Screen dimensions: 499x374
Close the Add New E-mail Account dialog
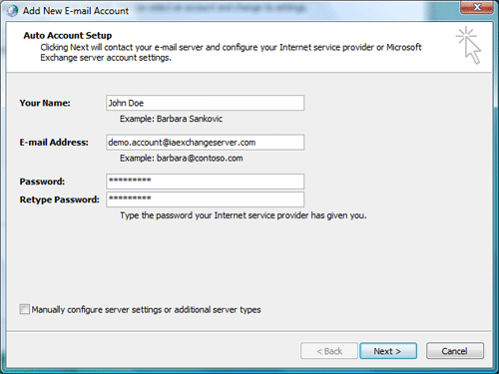477,7
